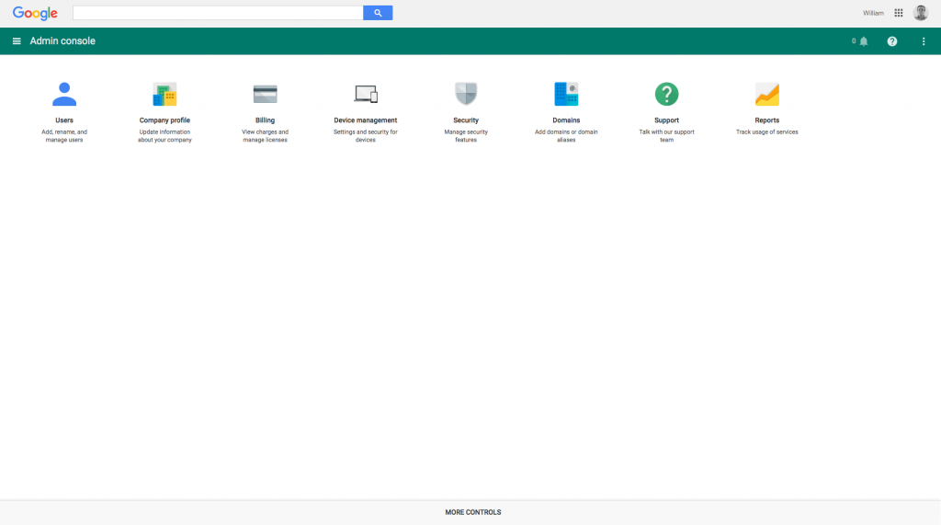Click 'Track usage of services' text
Screen dimensions: 941x525
click(767, 132)
